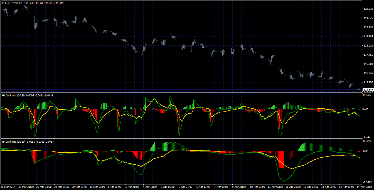Click the 0.1251 scale value in H4 panel

pos(368,141)
